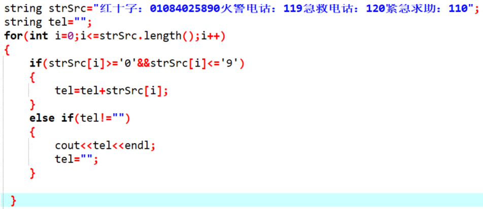Click the first if keyword
Screen dimensions: 483x209
tap(36, 64)
